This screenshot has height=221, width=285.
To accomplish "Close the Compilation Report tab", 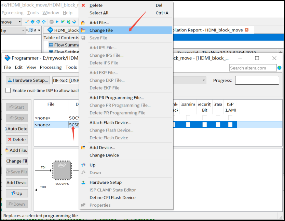I will tap(247, 30).
